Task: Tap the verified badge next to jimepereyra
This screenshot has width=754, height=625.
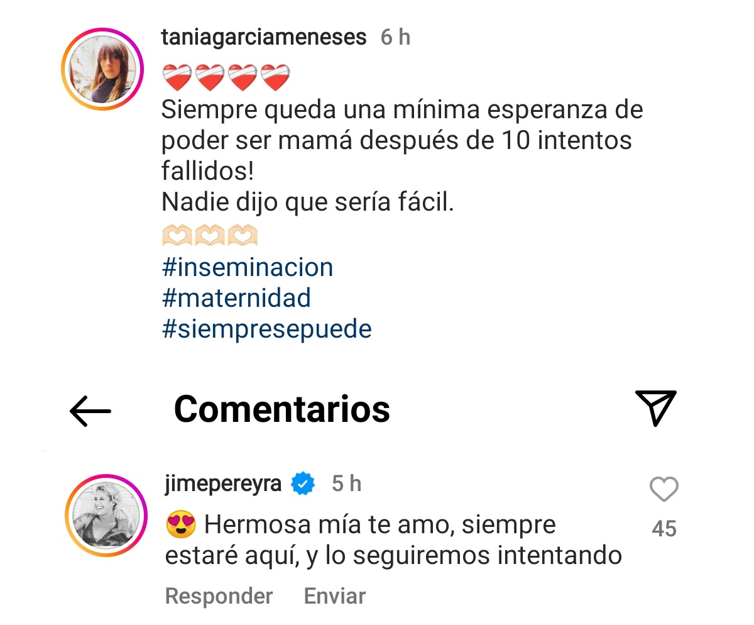Action: (x=301, y=483)
